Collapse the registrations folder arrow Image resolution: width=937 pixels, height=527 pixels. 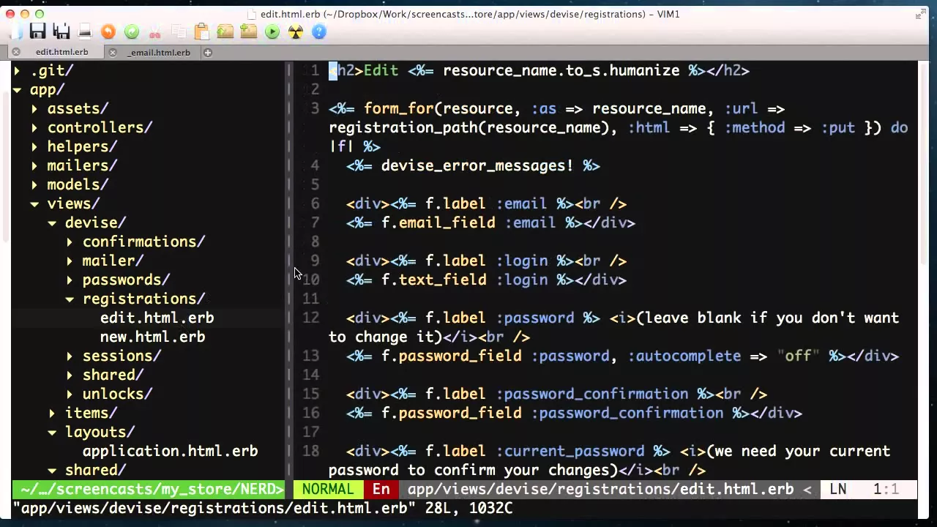70,299
